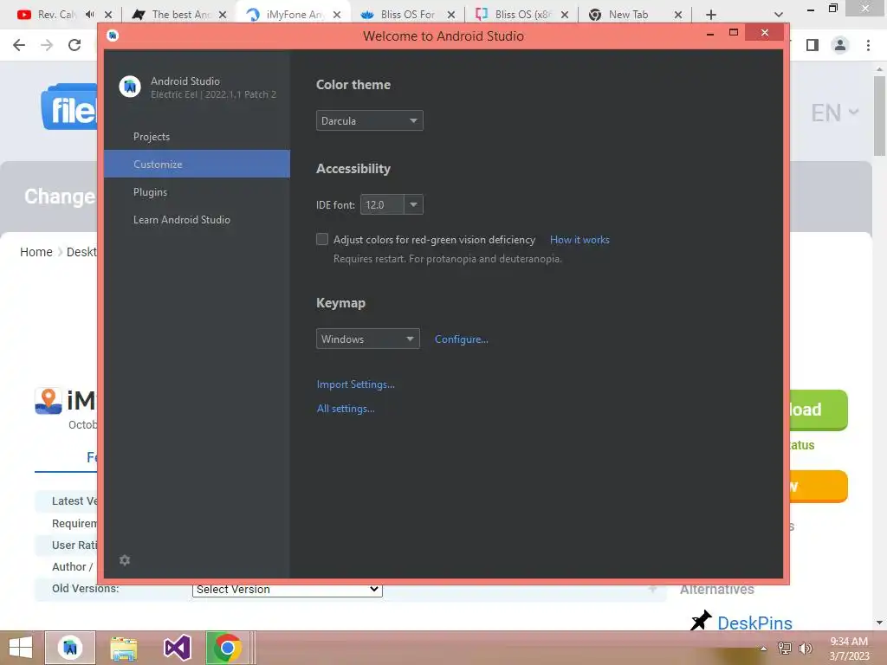
Task: Click the file site logo on webpage
Action: [69, 107]
